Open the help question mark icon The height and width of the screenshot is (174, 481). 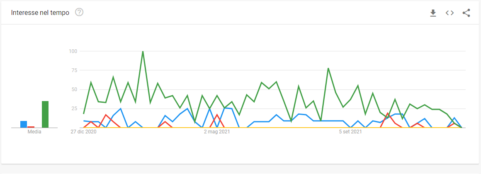[x=79, y=12]
